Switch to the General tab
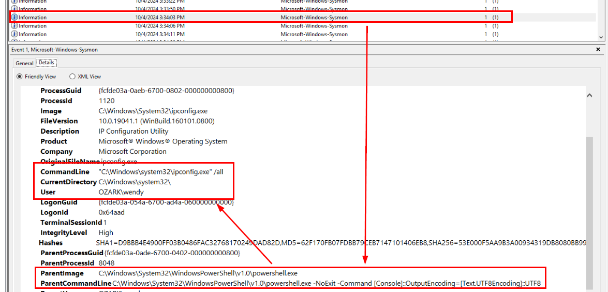Image resolution: width=608 pixels, height=292 pixels. 24,63
